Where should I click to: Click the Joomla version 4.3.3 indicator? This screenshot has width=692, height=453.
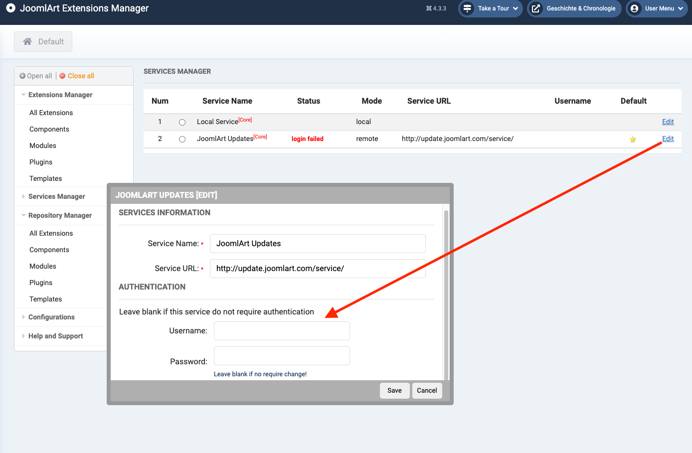coord(436,8)
